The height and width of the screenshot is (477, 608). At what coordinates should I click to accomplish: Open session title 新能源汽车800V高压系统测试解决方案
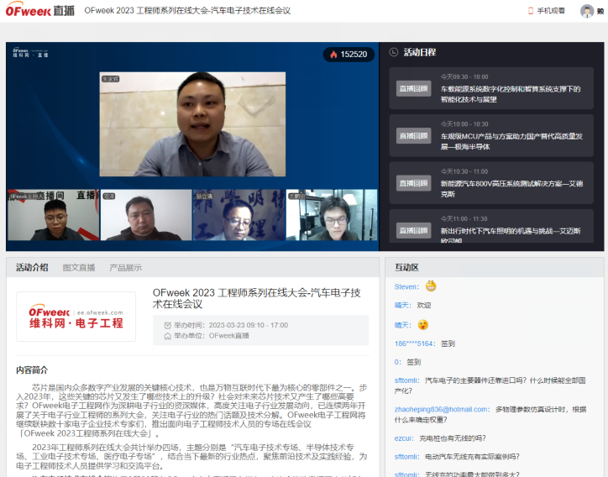(511, 189)
